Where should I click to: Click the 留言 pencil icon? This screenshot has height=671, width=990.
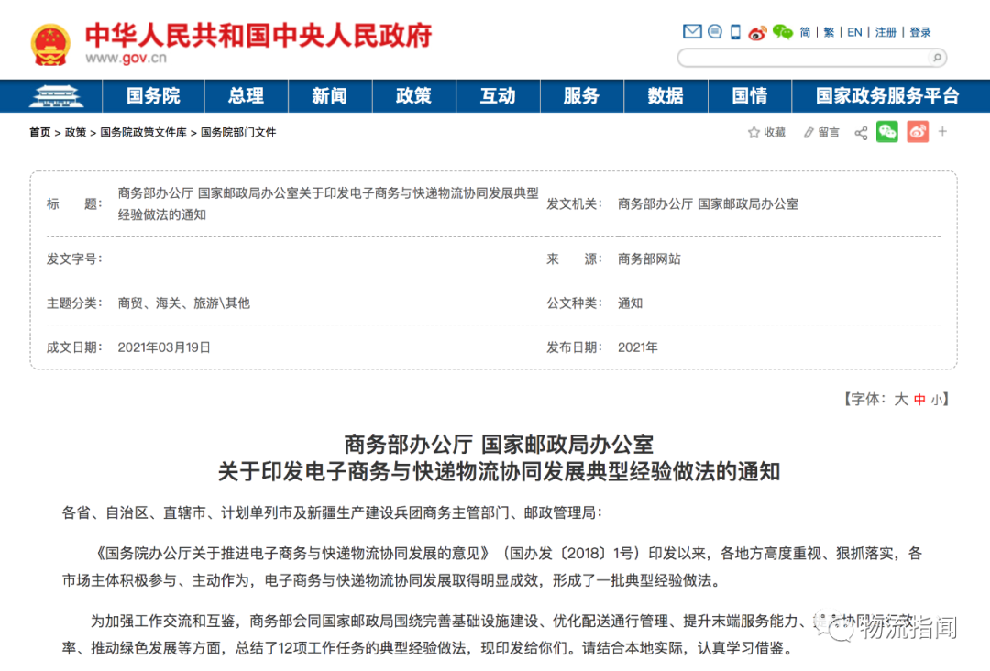(808, 133)
